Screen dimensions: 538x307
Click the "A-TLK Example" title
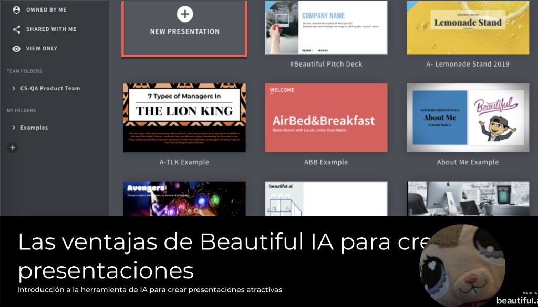[184, 162]
